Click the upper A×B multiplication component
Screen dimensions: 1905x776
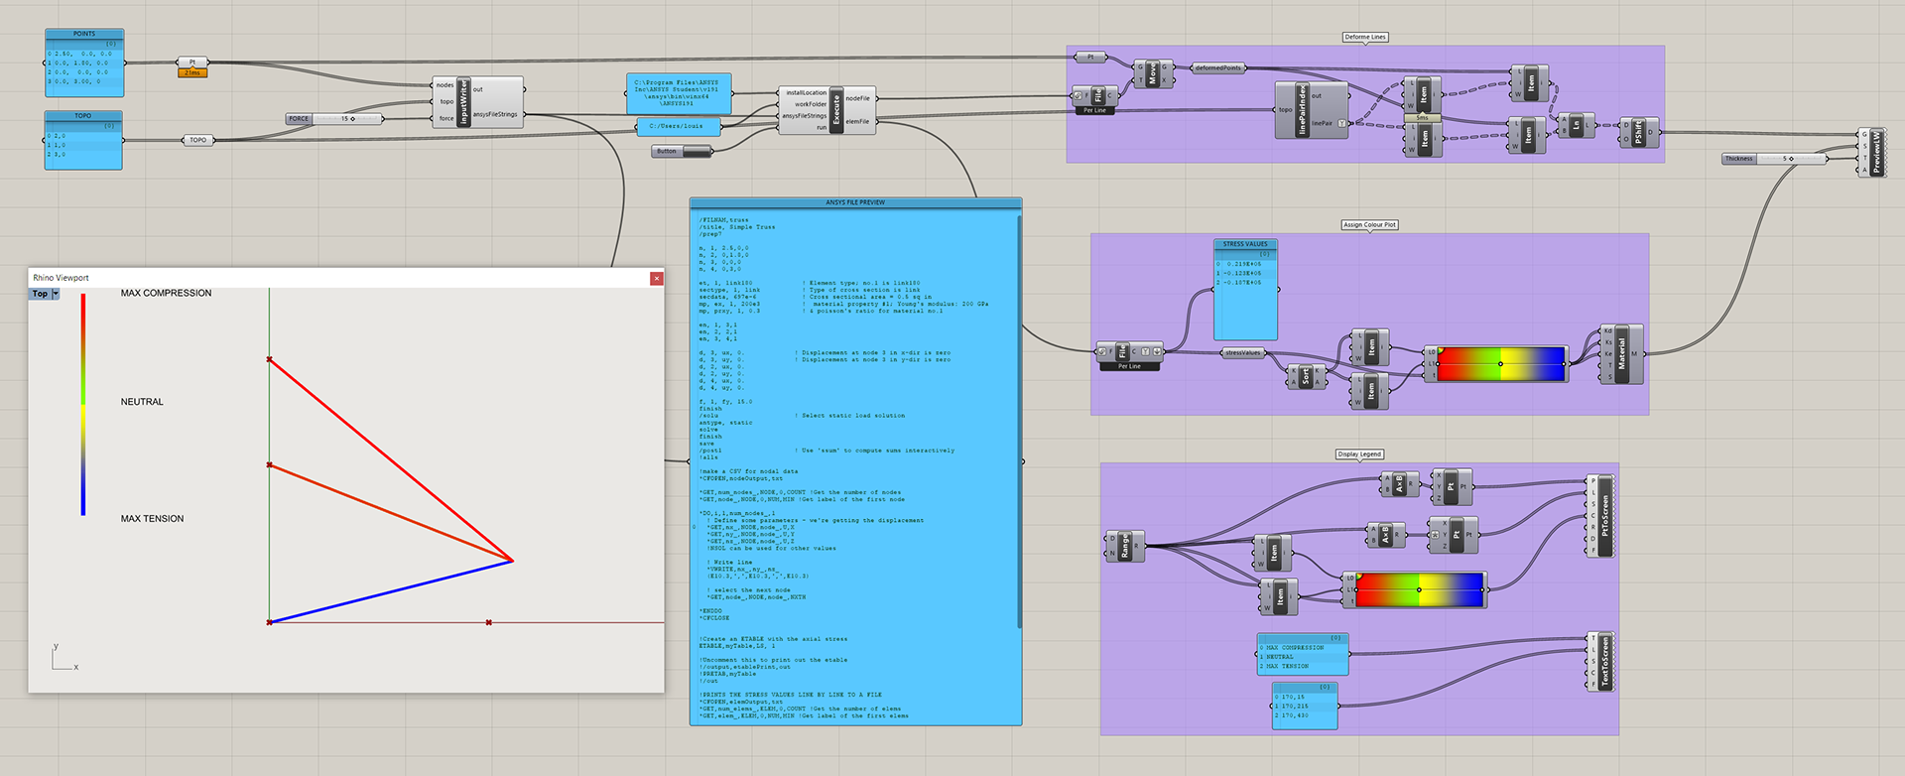(x=1400, y=484)
